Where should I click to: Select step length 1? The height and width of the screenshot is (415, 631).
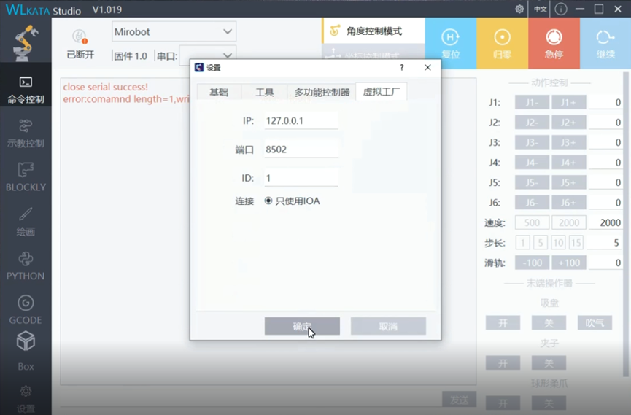522,243
